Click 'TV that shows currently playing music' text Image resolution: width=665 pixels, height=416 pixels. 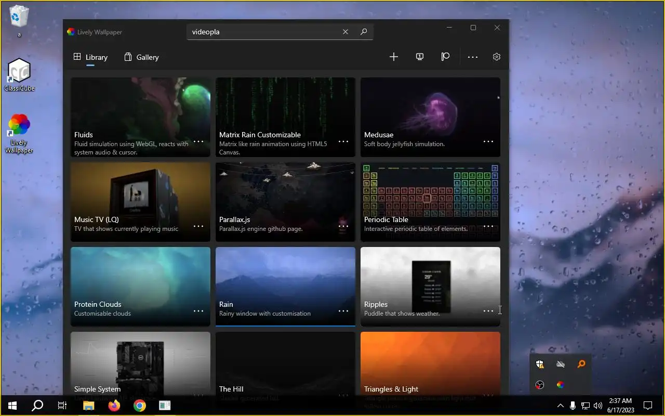click(126, 229)
